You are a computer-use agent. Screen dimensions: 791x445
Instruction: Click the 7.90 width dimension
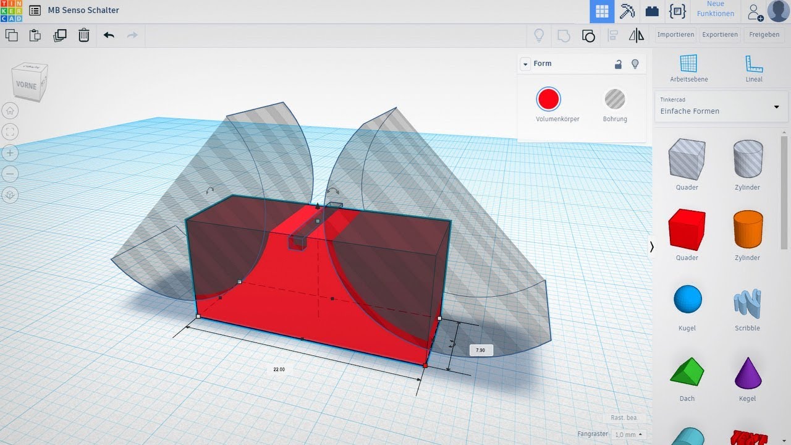(481, 350)
